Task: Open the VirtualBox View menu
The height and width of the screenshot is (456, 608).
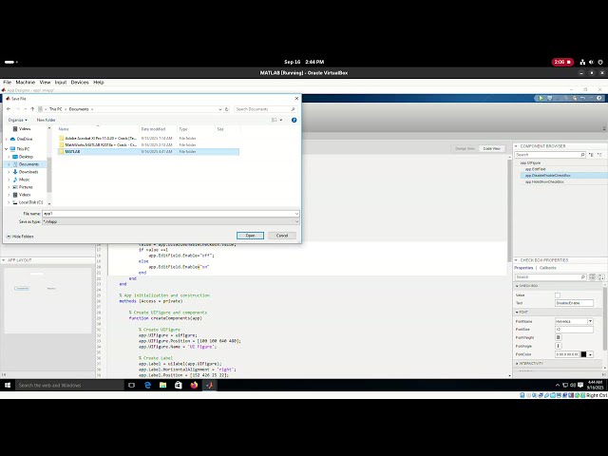Action: 45,83
